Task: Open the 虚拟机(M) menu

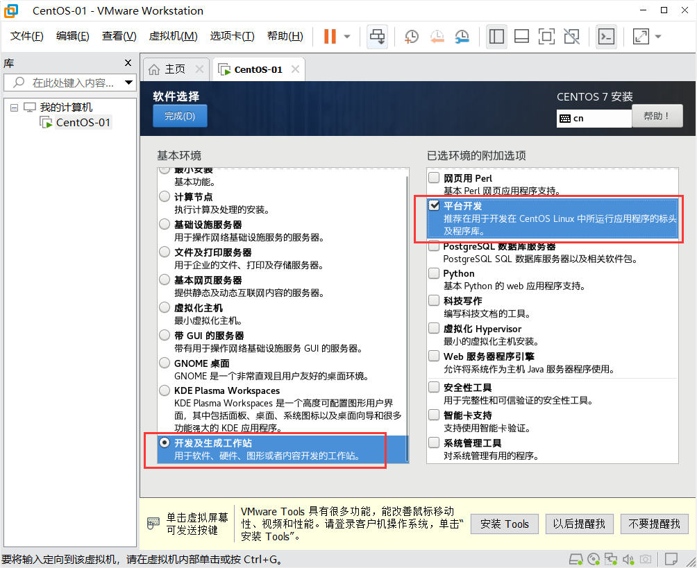Action: tap(173, 36)
